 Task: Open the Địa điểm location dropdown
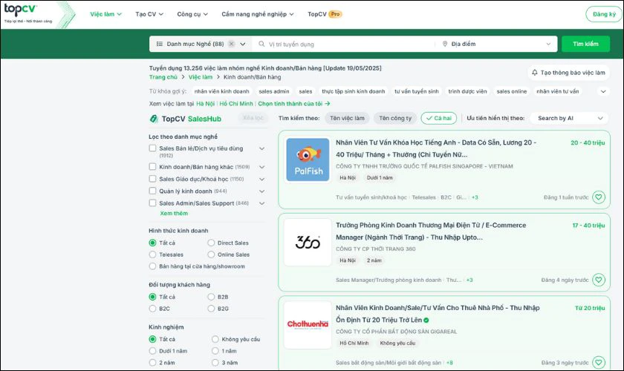click(x=496, y=44)
